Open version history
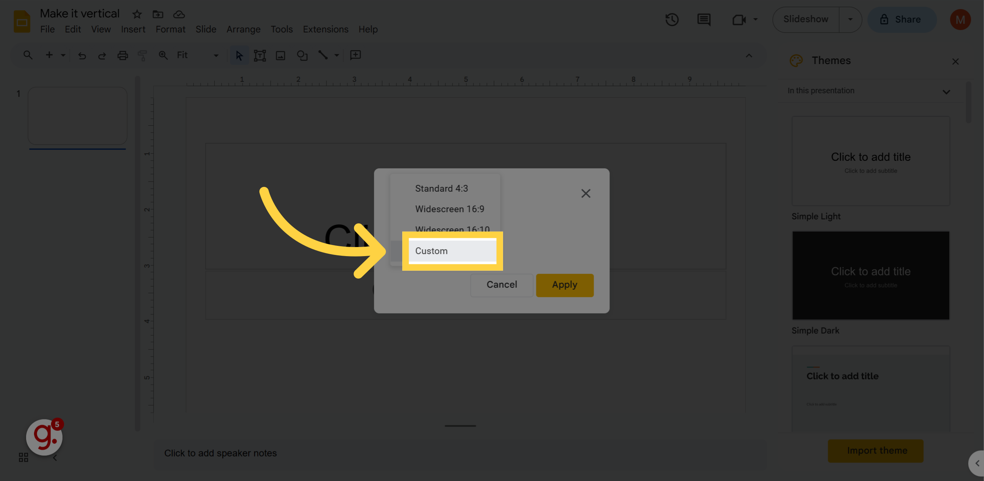The image size is (984, 481). click(x=672, y=19)
